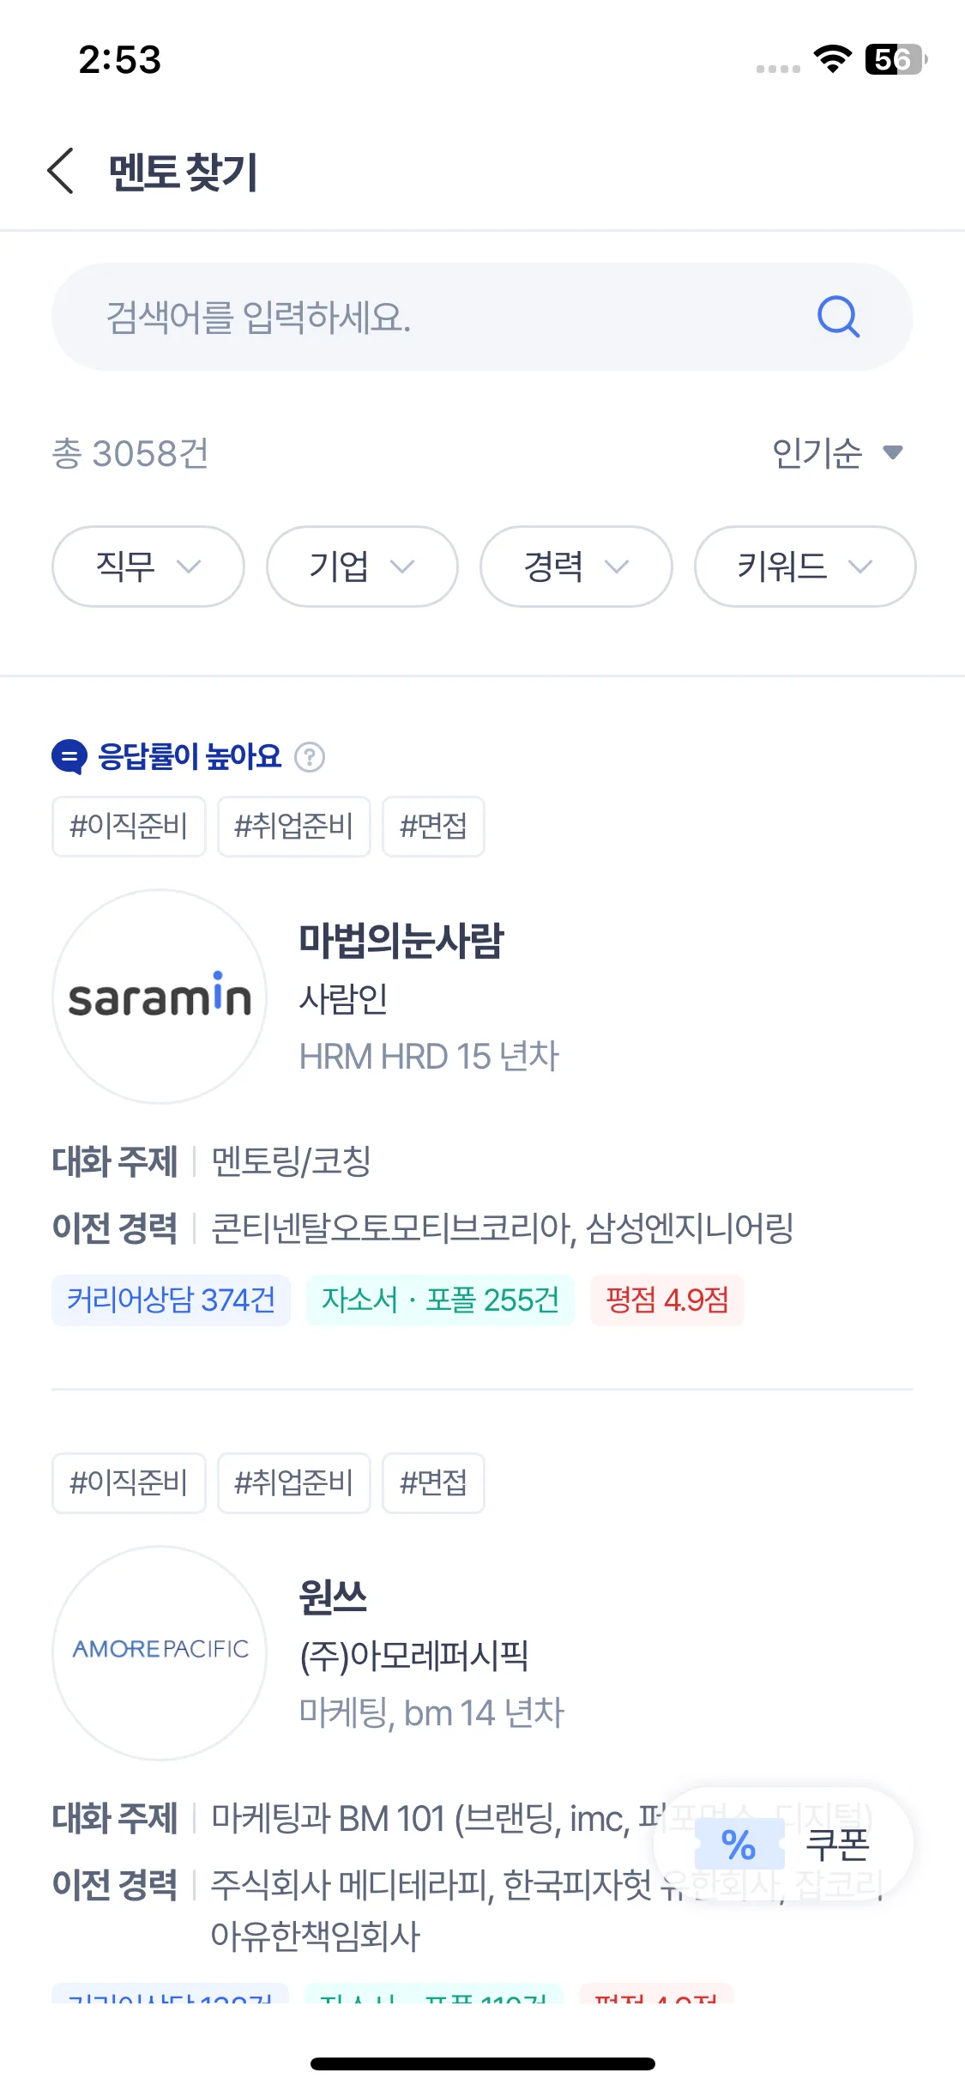Open the saramin company logo
Screen dimensions: 965x2091
click(x=160, y=997)
